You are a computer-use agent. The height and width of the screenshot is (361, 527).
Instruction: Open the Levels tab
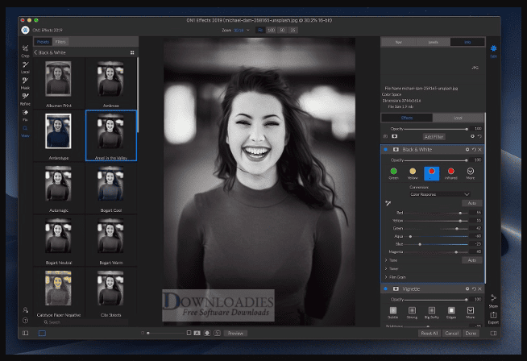(433, 42)
